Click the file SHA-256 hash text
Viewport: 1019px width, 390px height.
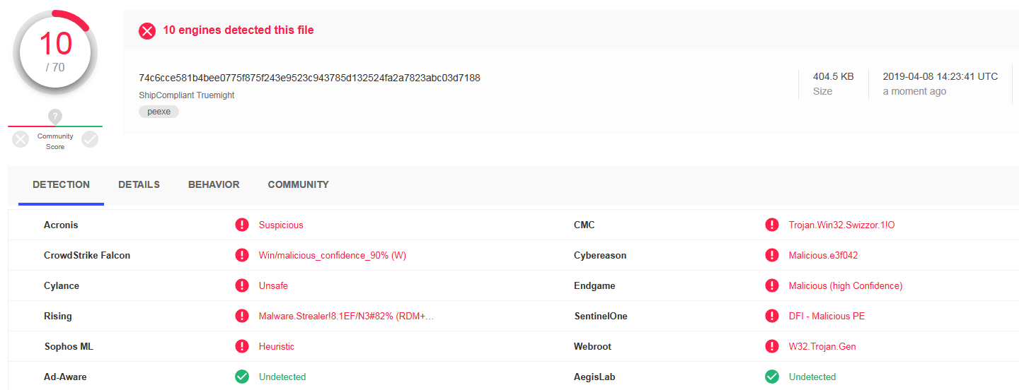[309, 78]
